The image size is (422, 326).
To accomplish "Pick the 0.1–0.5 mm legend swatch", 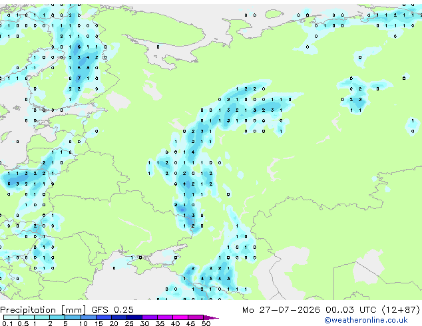I will click(x=11, y=317).
